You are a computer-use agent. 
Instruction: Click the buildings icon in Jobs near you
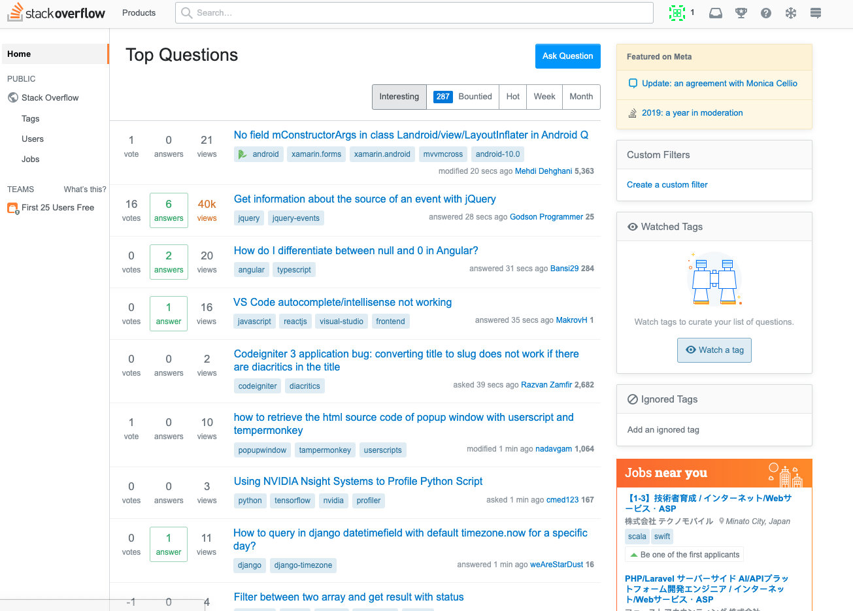tap(786, 474)
